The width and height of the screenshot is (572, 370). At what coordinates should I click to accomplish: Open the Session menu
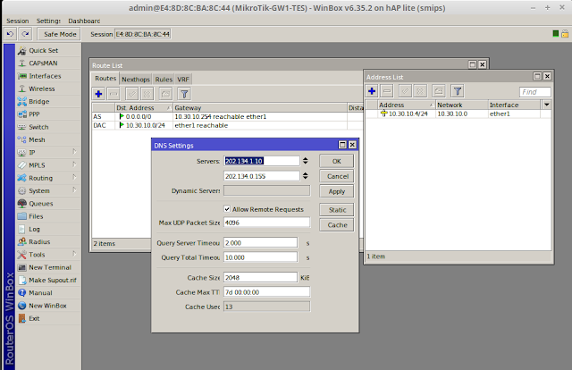pyautogui.click(x=18, y=21)
